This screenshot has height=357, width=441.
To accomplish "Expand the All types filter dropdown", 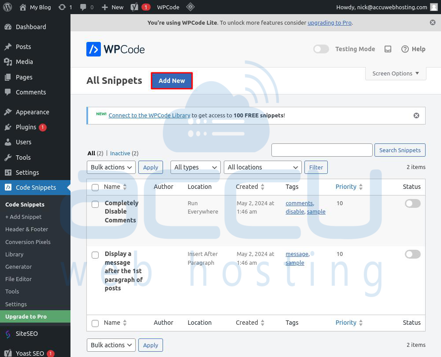I will 195,167.
